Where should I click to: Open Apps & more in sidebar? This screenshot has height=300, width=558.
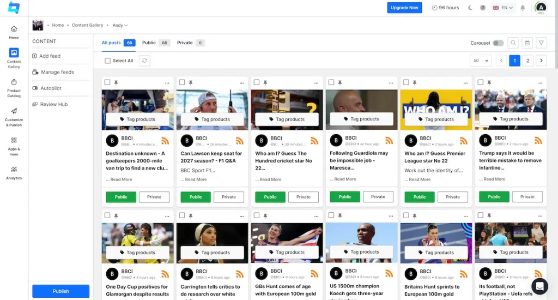pos(14,146)
